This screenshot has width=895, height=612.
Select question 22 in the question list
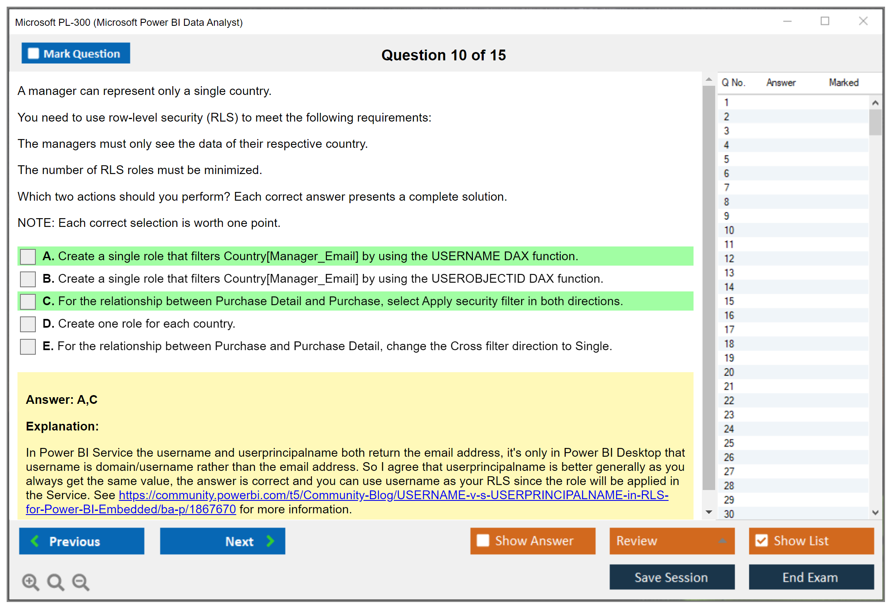729,401
